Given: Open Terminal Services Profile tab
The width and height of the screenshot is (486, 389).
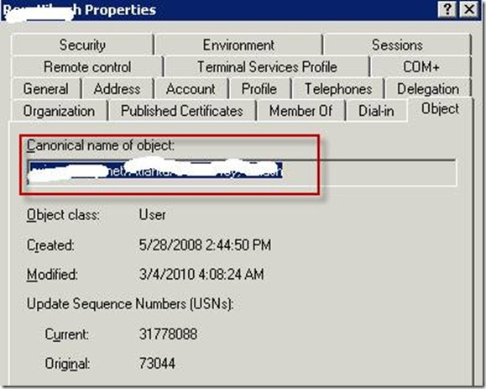Looking at the screenshot, I should tap(267, 67).
